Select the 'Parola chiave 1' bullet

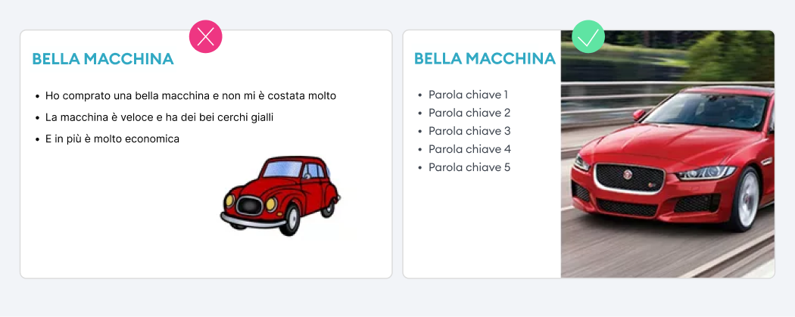[x=467, y=95]
